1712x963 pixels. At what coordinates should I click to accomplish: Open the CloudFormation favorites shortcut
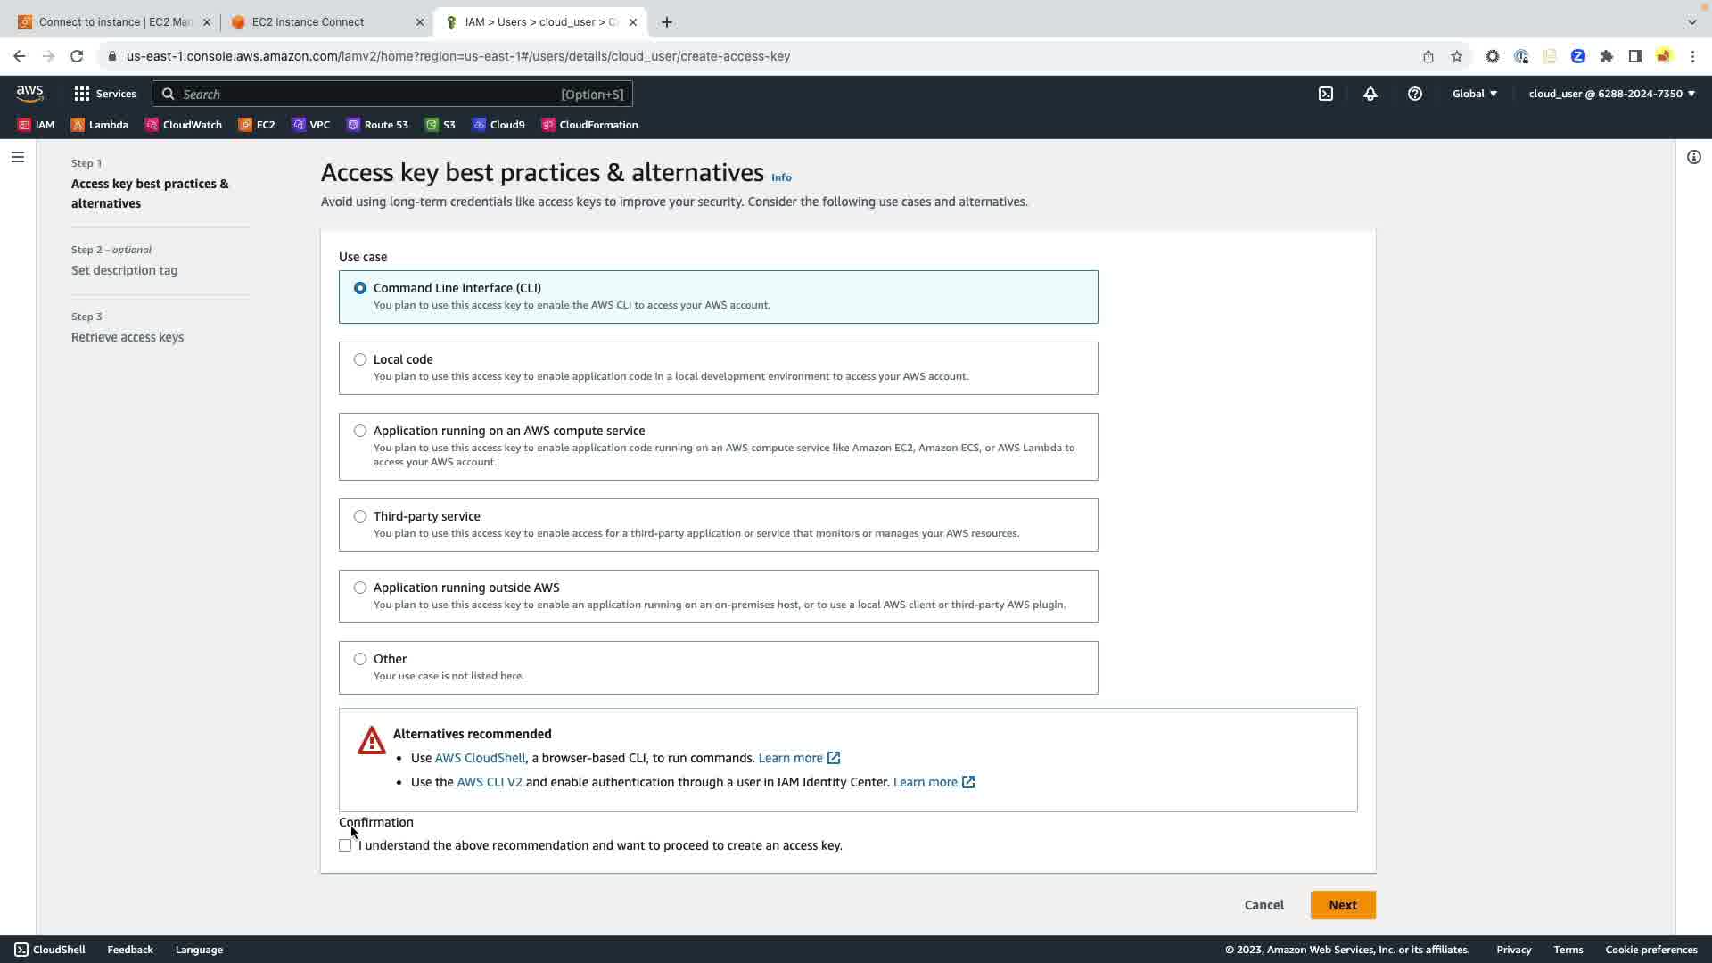(589, 125)
